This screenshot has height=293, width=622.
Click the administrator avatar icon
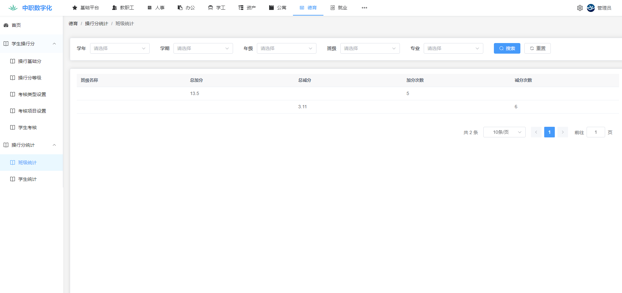591,8
